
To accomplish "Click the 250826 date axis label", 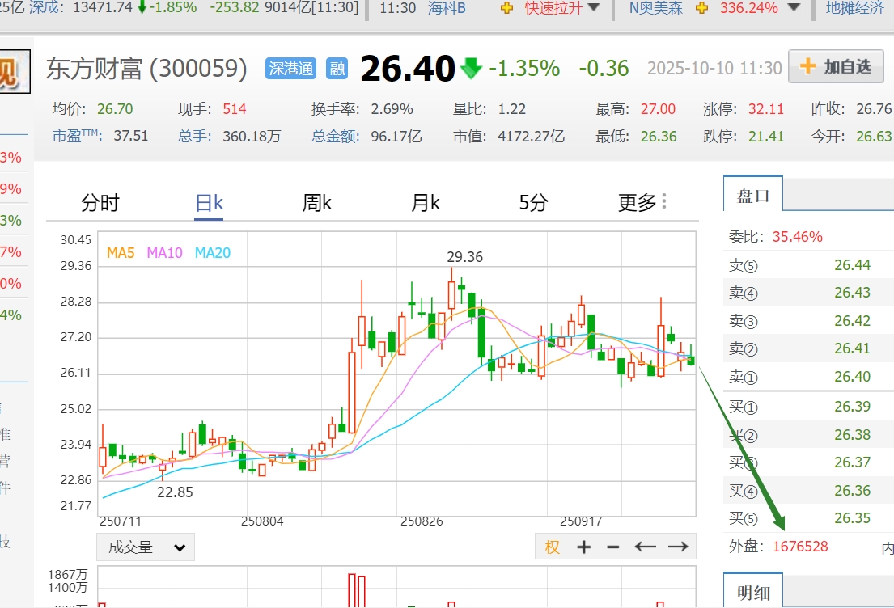I will click(422, 521).
